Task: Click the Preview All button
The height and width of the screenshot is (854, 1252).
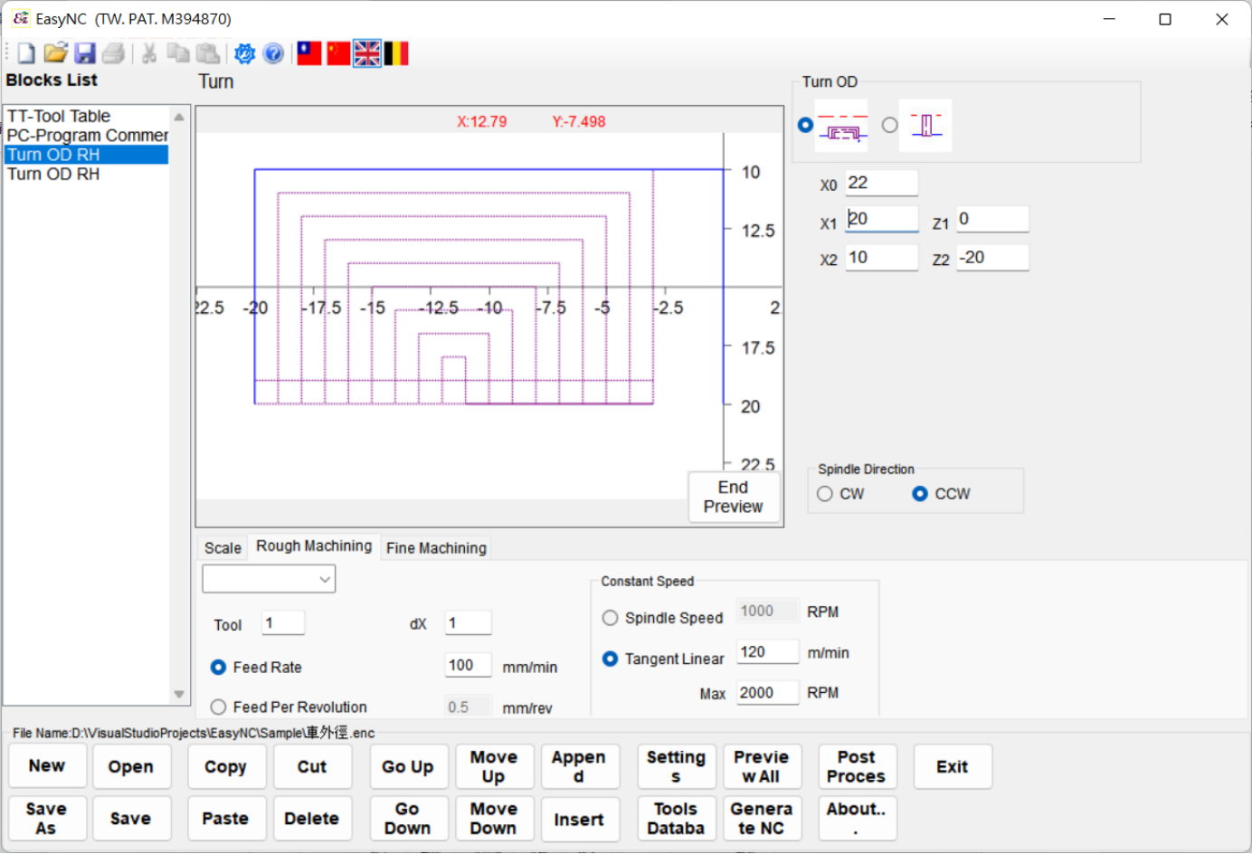Action: point(762,766)
